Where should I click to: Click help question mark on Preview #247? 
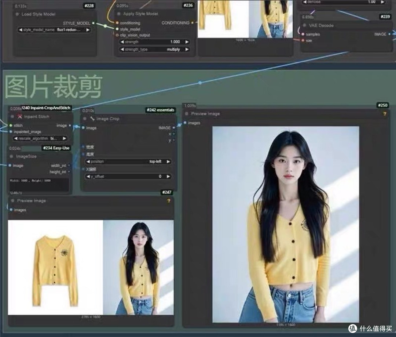coord(169,201)
